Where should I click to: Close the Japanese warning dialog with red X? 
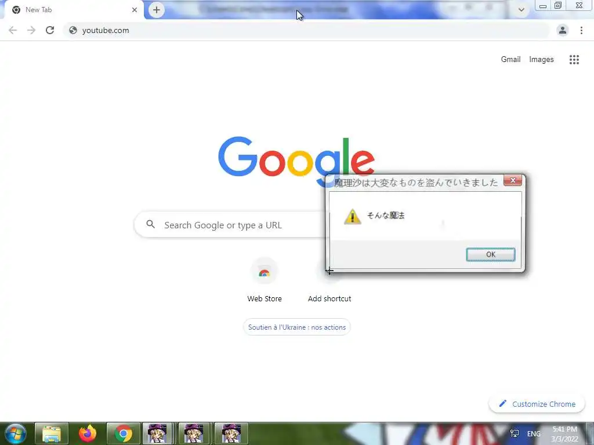pyautogui.click(x=513, y=181)
